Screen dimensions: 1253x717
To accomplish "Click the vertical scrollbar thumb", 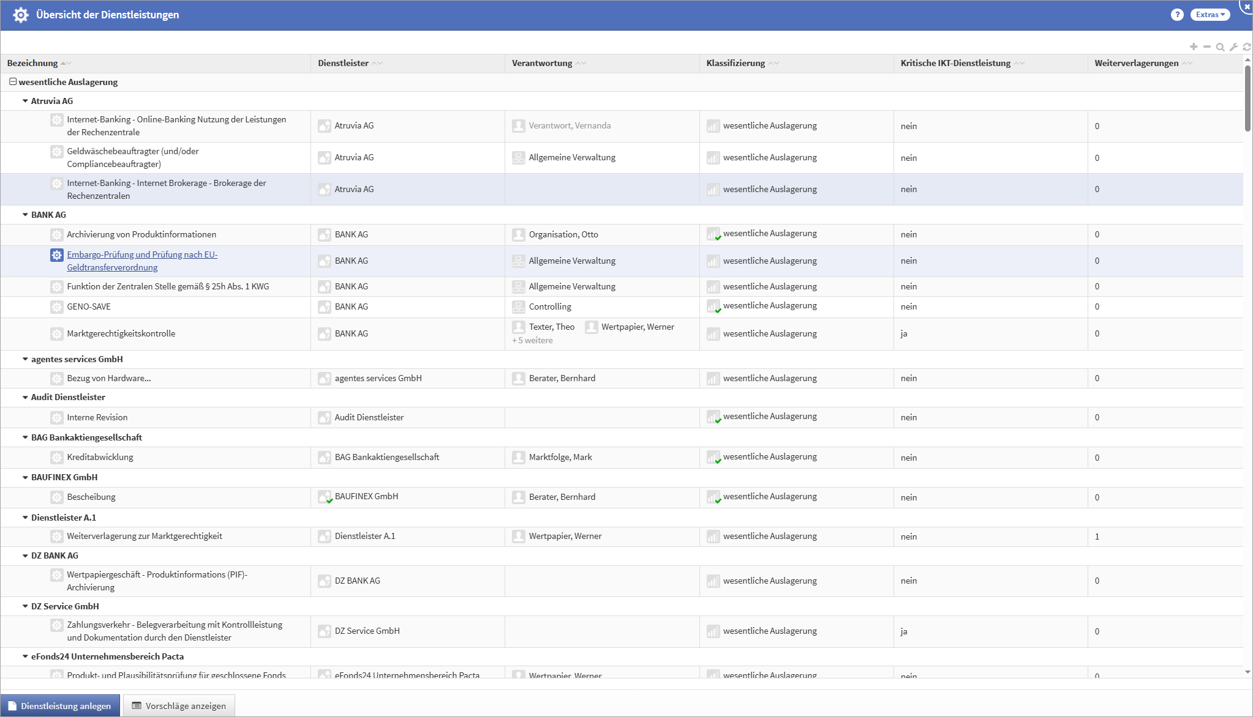I will point(1247,98).
